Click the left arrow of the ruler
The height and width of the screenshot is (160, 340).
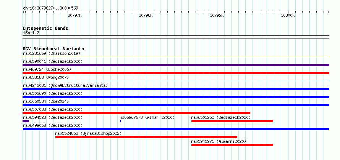click(24, 12)
